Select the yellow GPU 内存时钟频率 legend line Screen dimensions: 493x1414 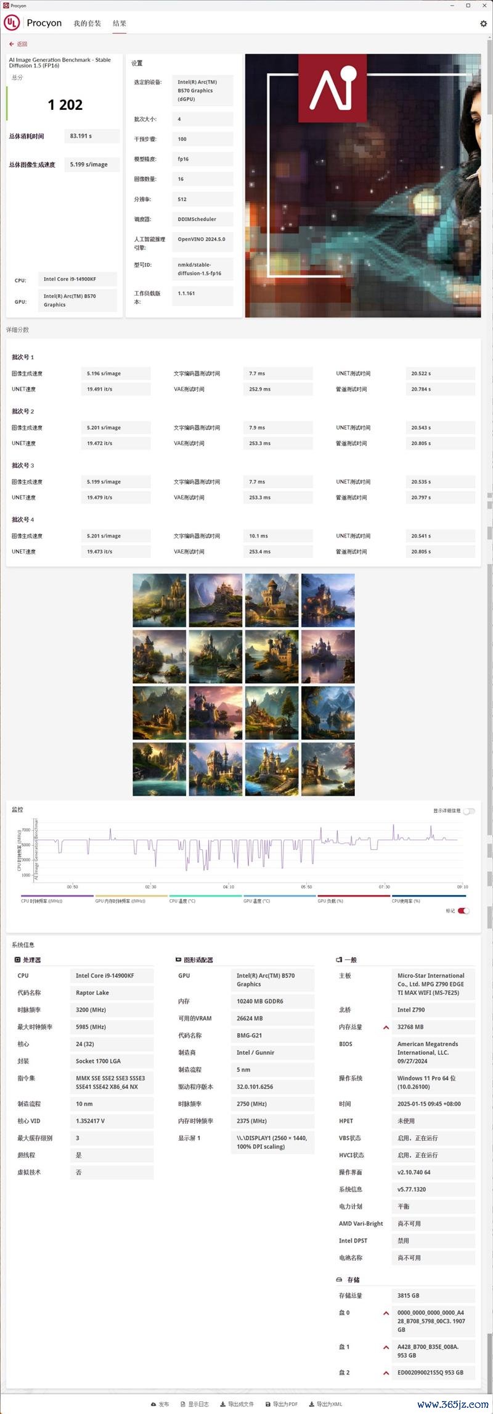131,896
